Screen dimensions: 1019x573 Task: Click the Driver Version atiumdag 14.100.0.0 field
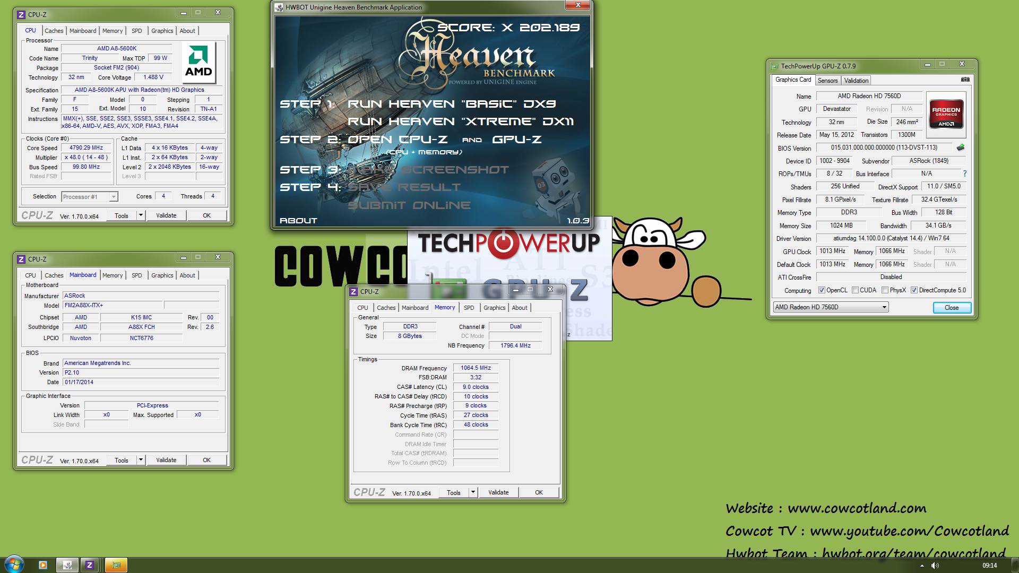(891, 238)
